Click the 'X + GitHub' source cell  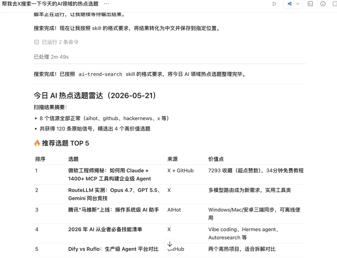pyautogui.click(x=181, y=171)
